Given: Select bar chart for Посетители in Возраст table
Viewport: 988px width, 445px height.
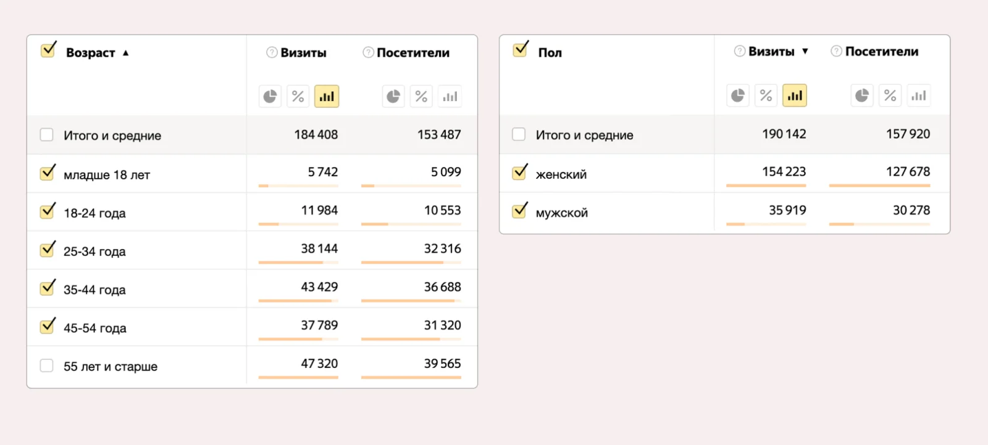Looking at the screenshot, I should click(x=450, y=96).
